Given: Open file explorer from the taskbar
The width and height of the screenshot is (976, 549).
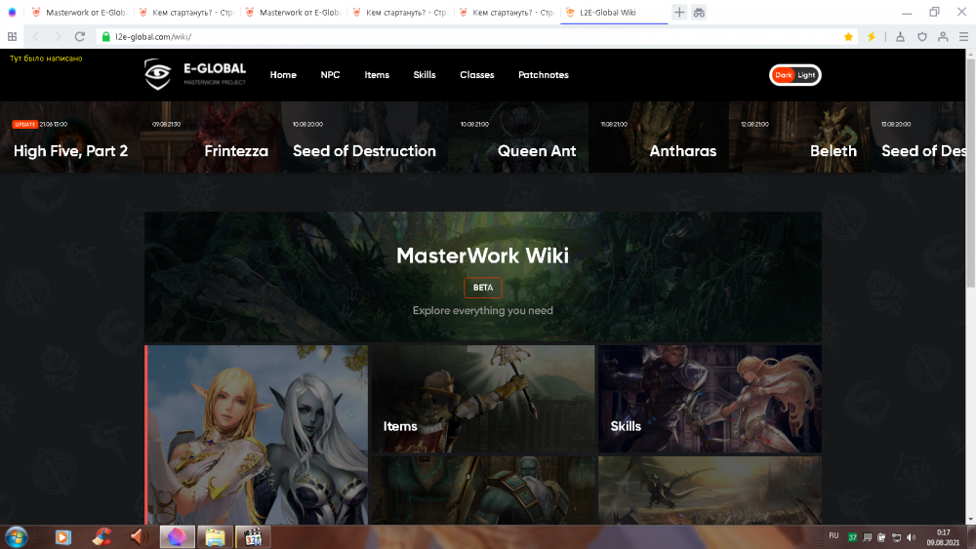Looking at the screenshot, I should [x=215, y=536].
